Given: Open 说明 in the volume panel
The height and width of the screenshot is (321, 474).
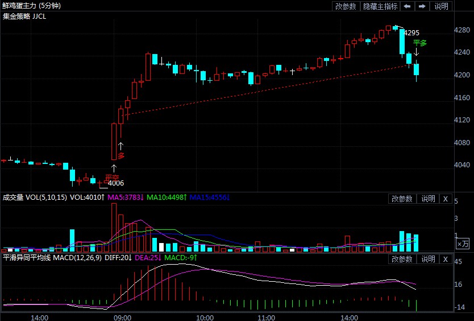Looking at the screenshot, I should [428, 199].
